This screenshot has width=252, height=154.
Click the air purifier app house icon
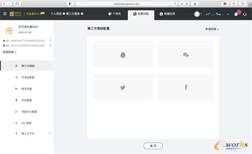[9, 30]
